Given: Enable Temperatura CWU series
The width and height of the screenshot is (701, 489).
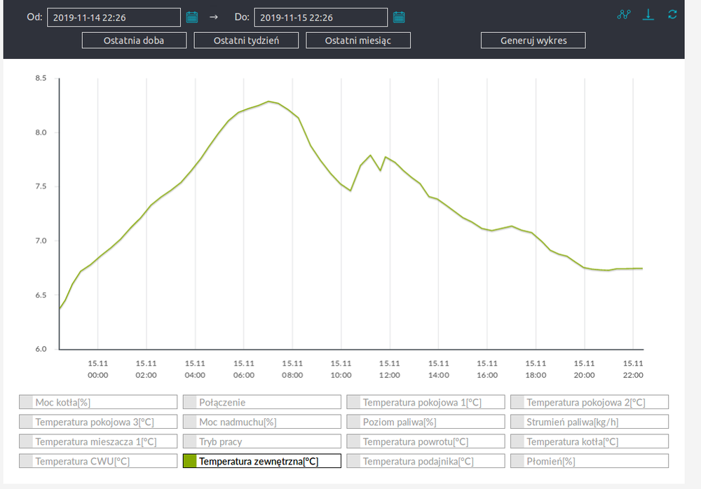Looking at the screenshot, I should pos(97,461).
